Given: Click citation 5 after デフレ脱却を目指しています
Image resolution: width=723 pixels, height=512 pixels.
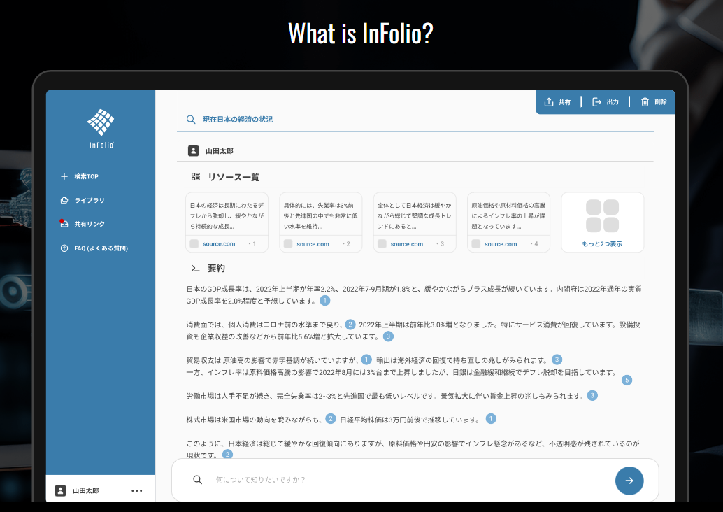Looking at the screenshot, I should point(627,380).
